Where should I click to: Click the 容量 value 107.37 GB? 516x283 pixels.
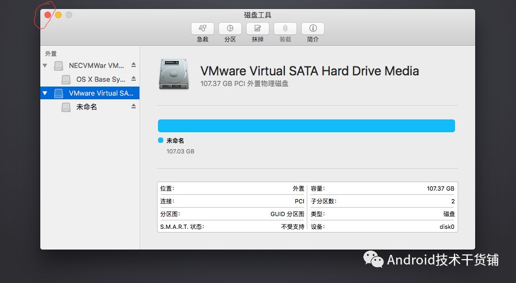(x=441, y=188)
